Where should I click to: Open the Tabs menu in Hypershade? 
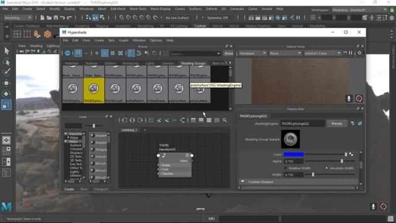point(111,40)
